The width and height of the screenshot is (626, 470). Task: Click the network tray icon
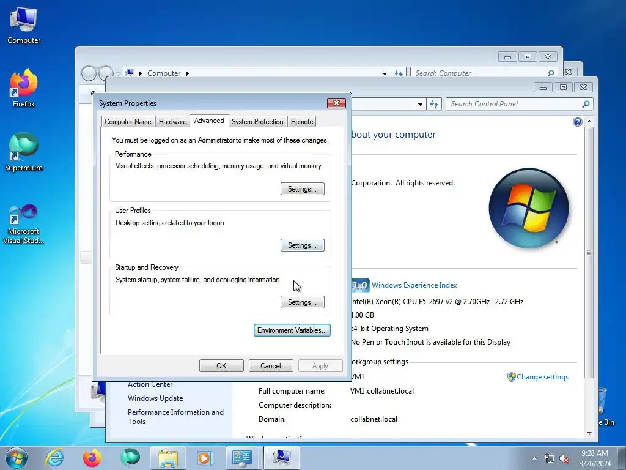(550, 458)
